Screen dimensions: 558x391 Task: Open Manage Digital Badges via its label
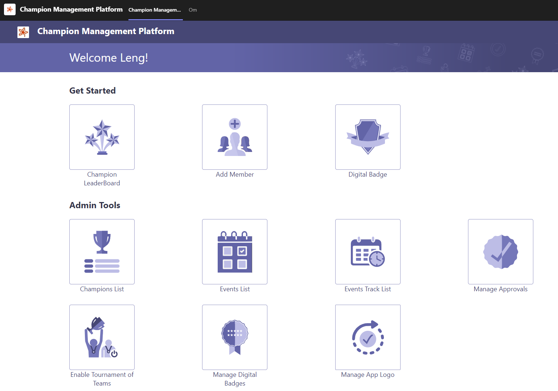click(x=234, y=379)
